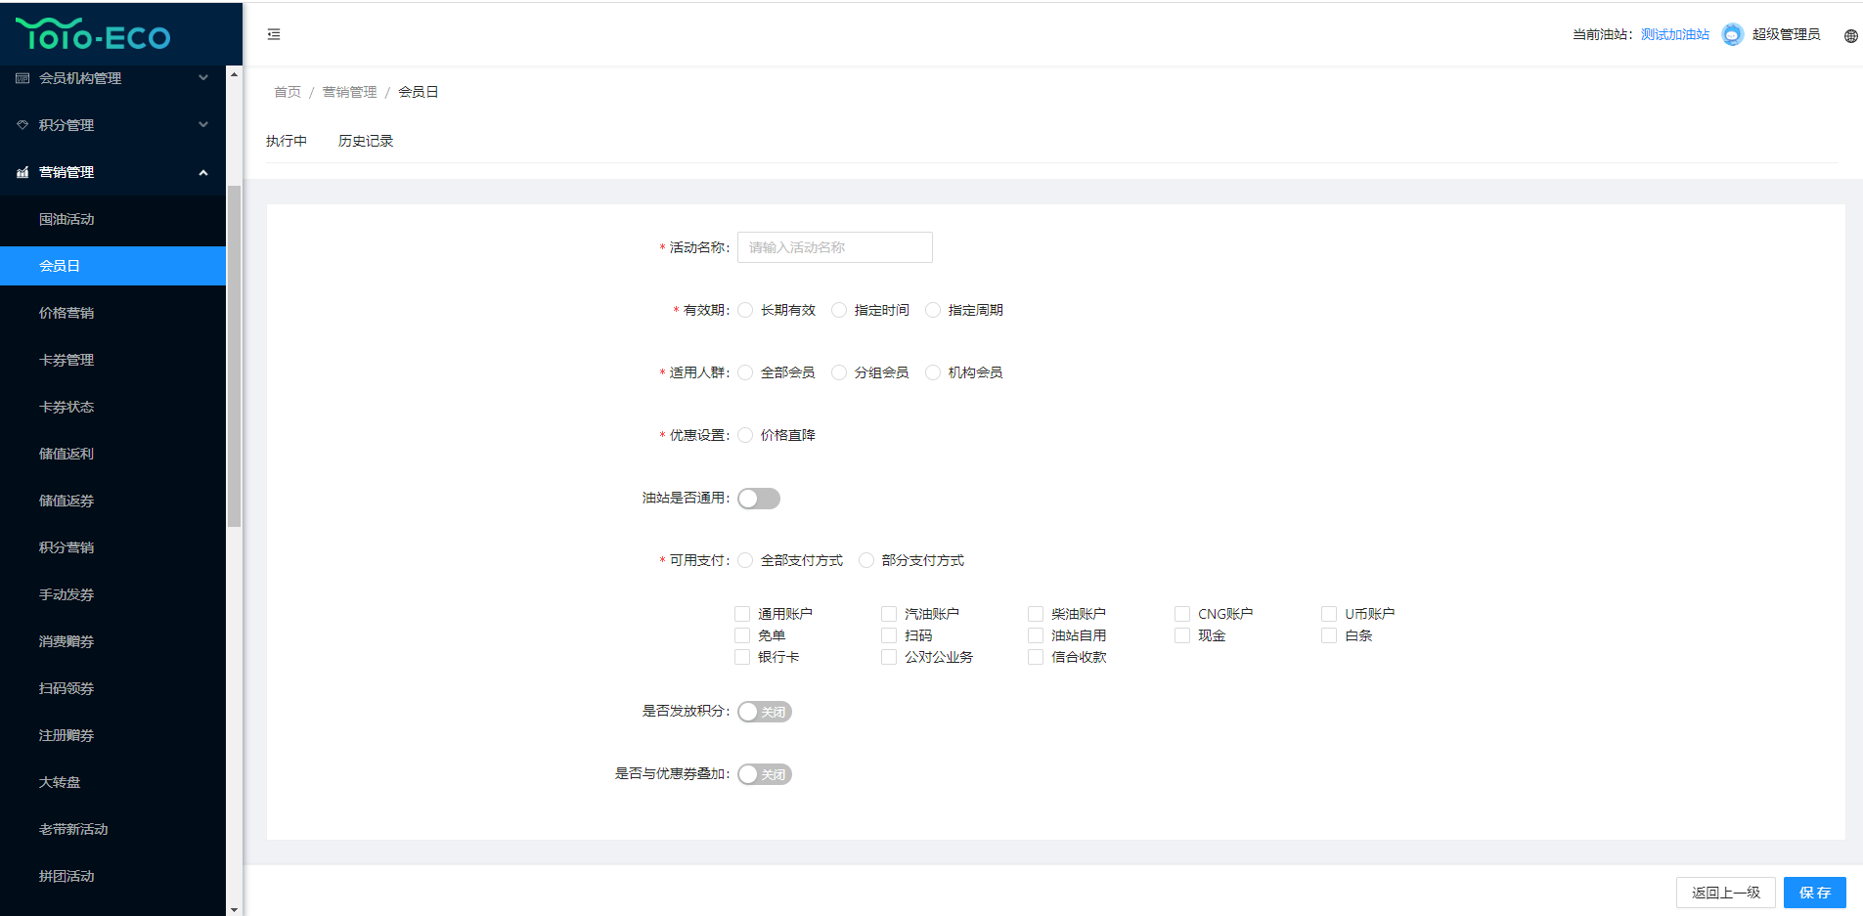Select 部分支付方式 radio

tap(866, 560)
